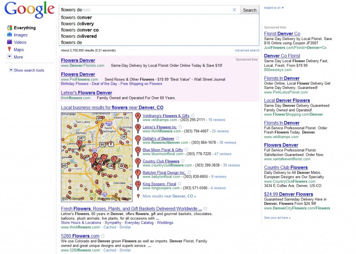Clear the search box with the X icon
The height and width of the screenshot is (254, 356).
click(234, 10)
